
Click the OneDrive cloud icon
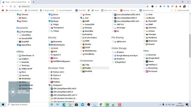(x=115, y=59)
